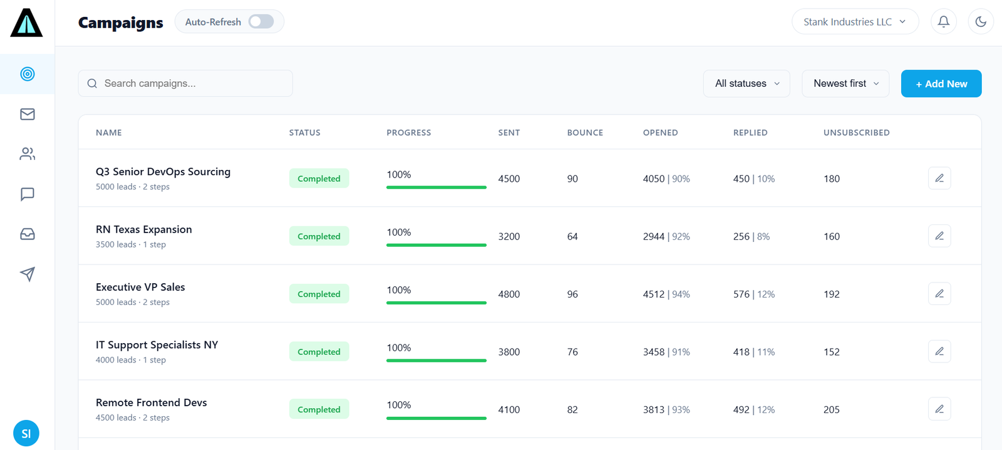Click opened value 2944 | 92%
Image resolution: width=1002 pixels, height=450 pixels.
click(x=666, y=236)
